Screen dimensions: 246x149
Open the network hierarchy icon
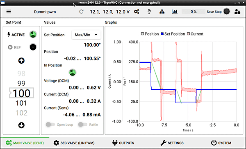click(162, 11)
